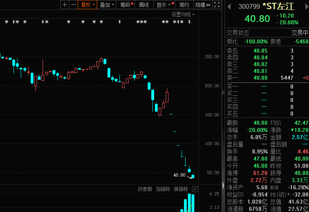Click stock code 300799
The image size is (309, 212).
click(x=249, y=6)
